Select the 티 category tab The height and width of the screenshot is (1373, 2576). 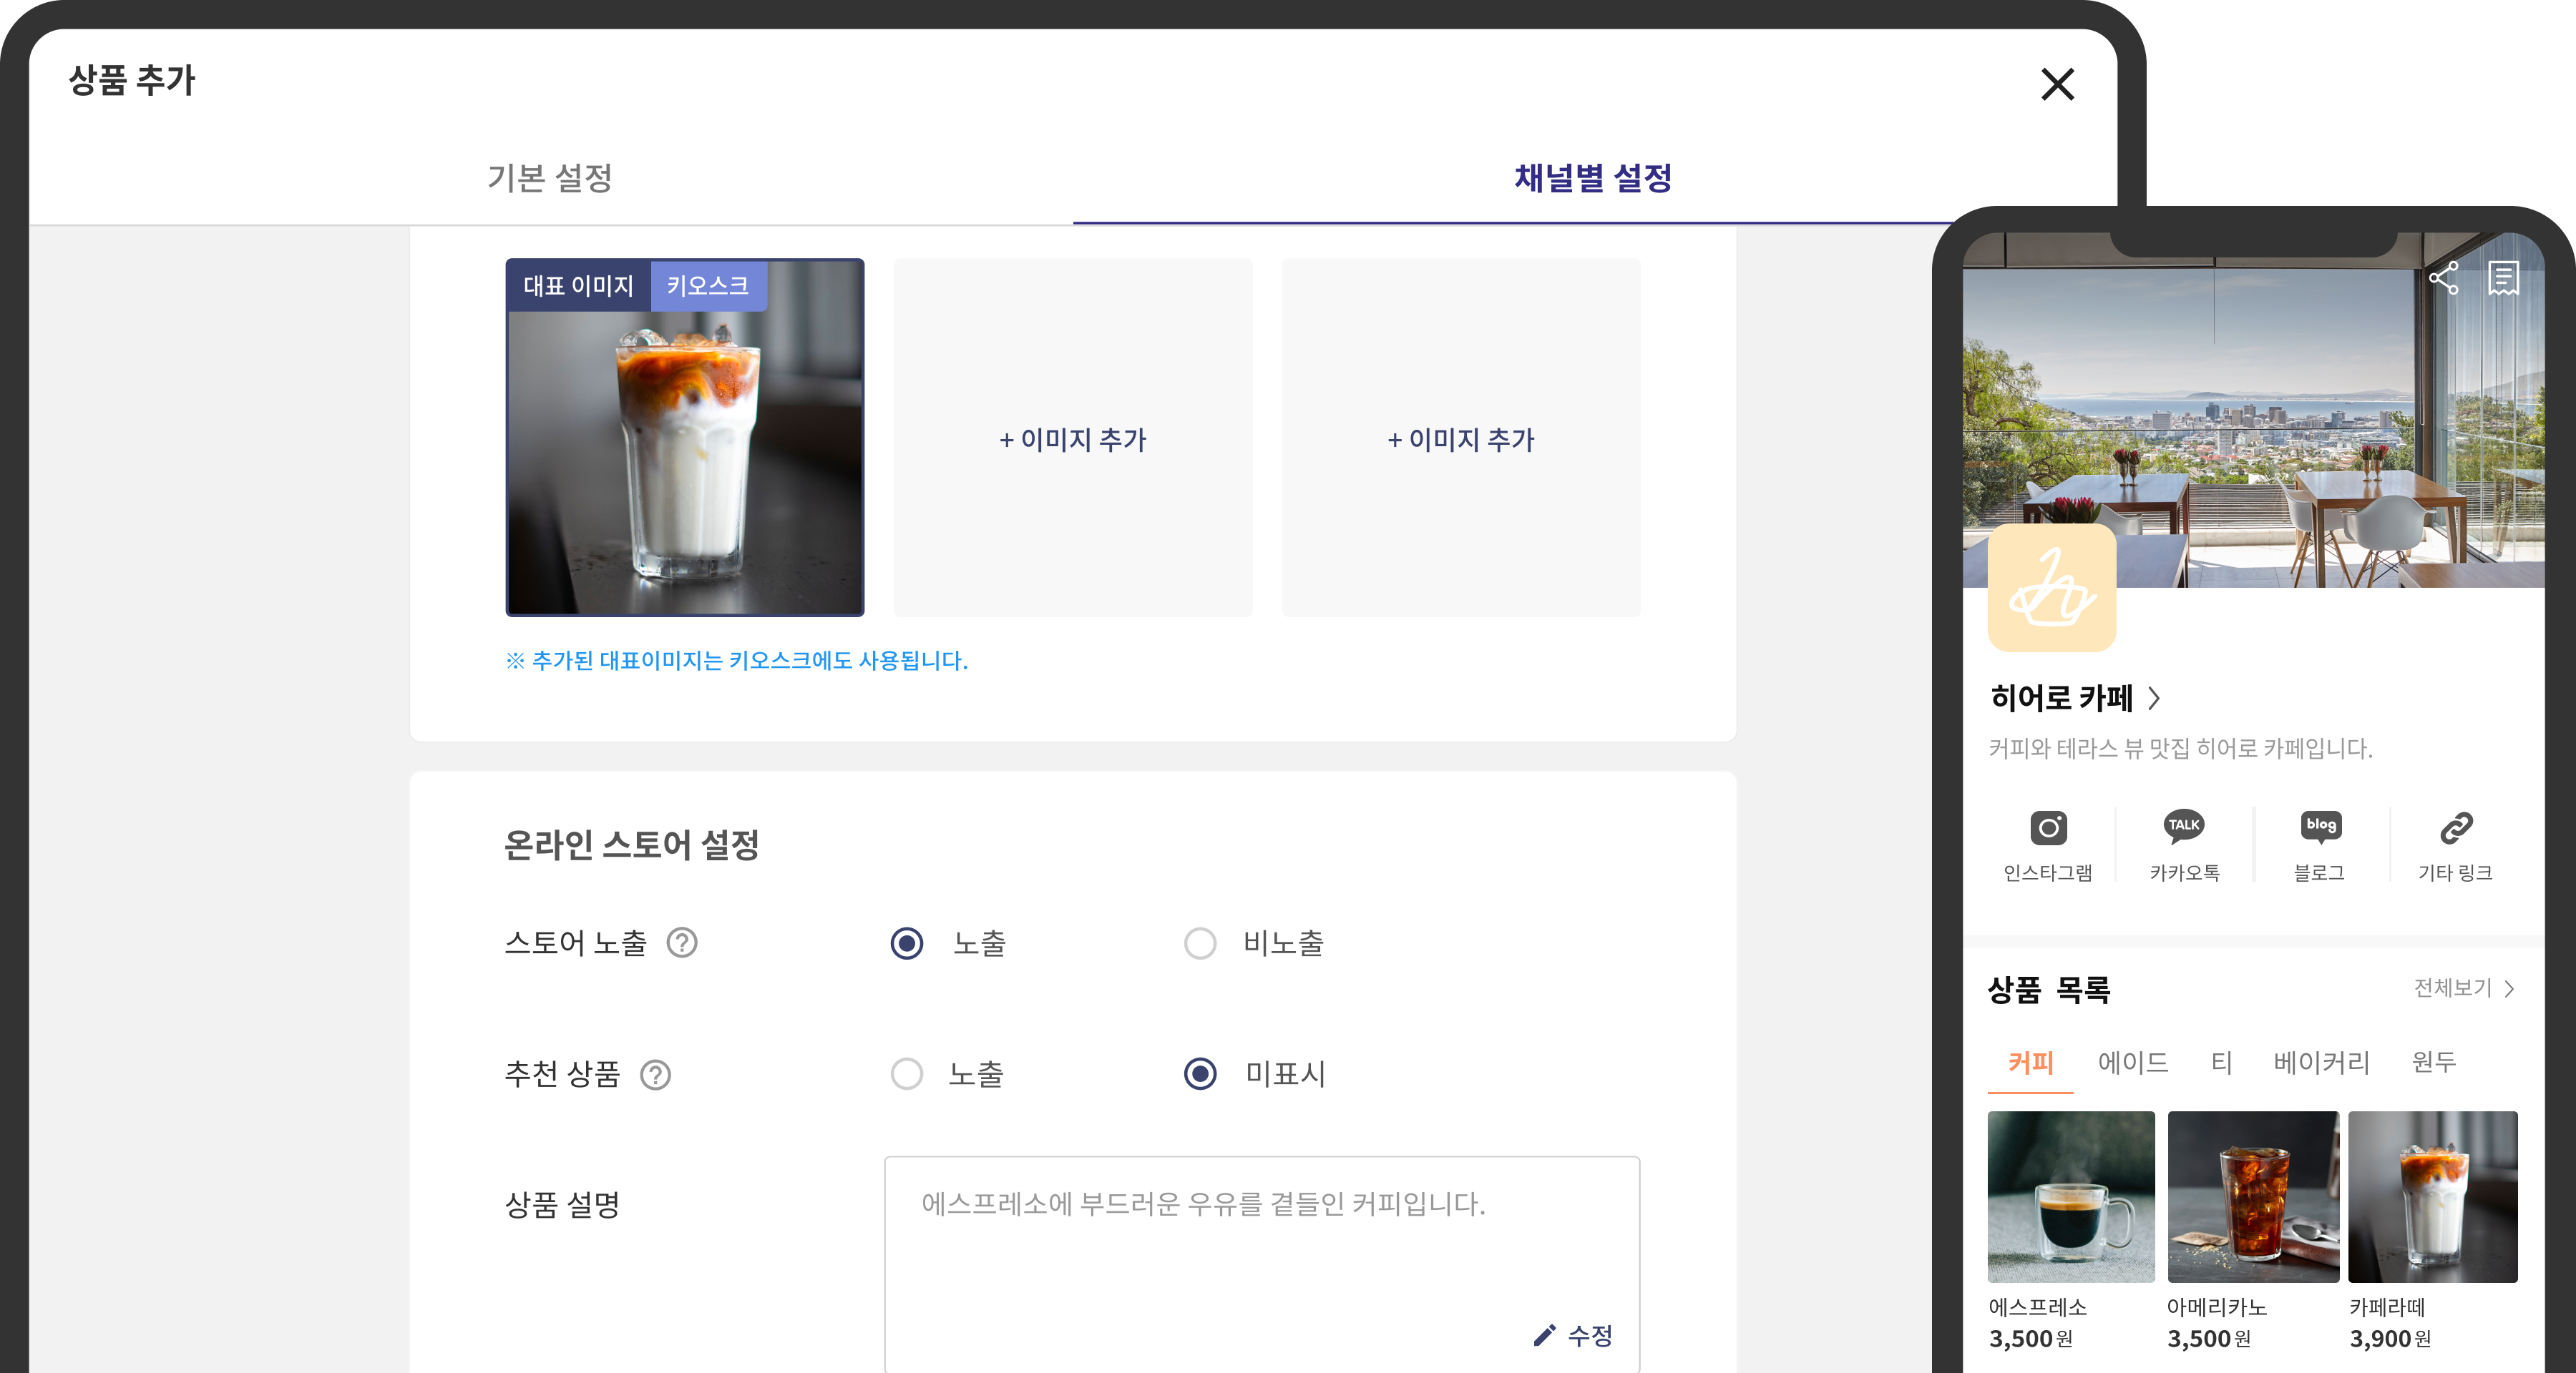click(2221, 1062)
